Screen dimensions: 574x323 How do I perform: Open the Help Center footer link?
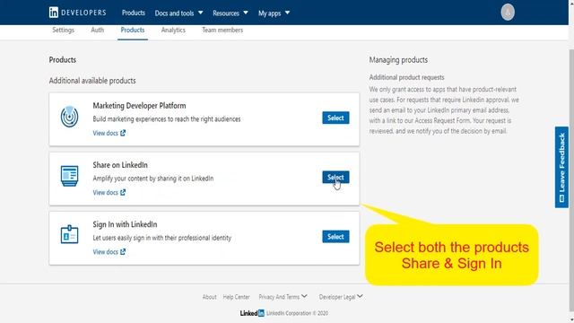(x=236, y=297)
